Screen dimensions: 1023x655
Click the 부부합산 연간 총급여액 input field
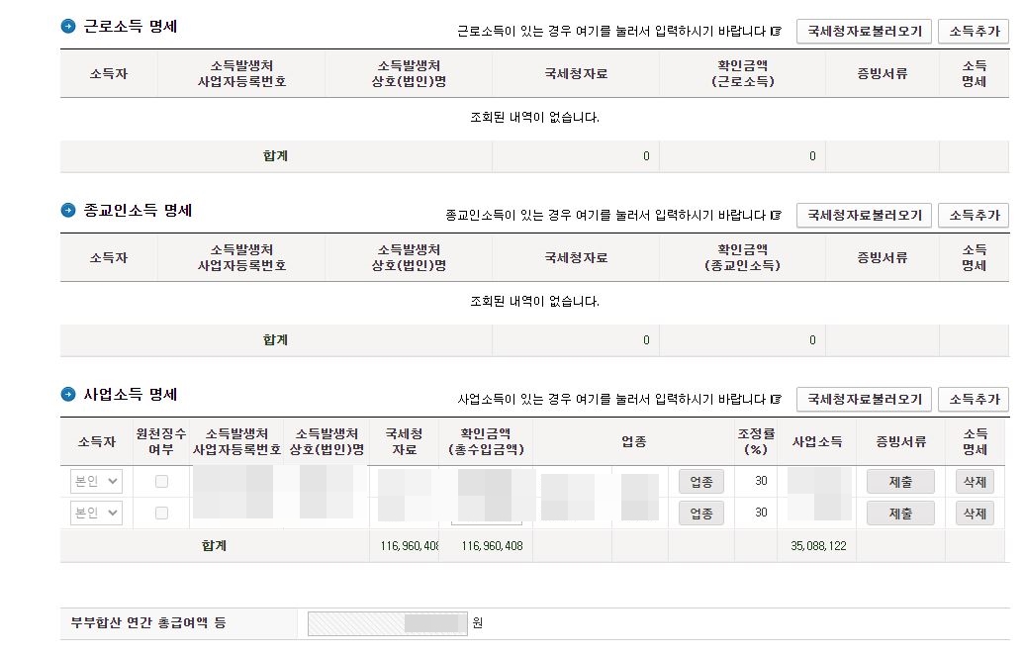[386, 623]
